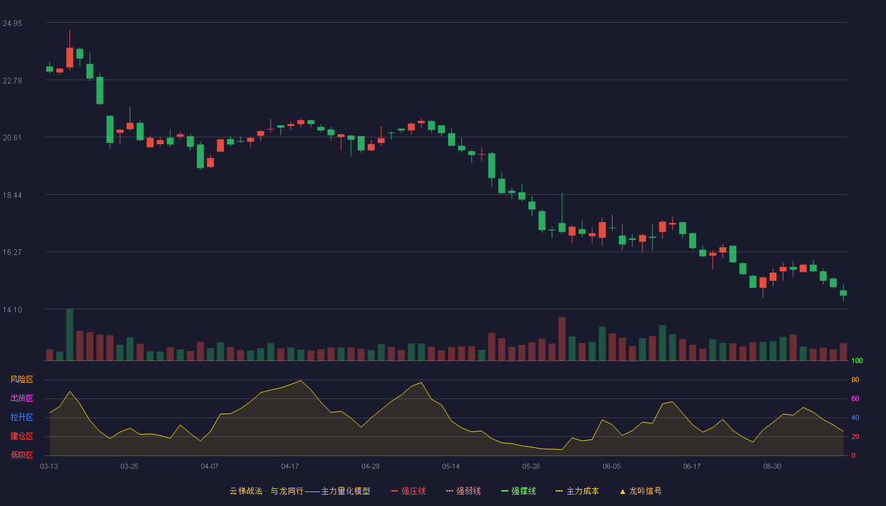Click the 04-29 date label
The width and height of the screenshot is (886, 506).
(370, 466)
